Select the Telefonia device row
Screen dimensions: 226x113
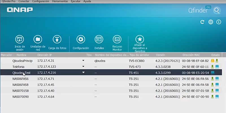pyautogui.click(x=111, y=67)
